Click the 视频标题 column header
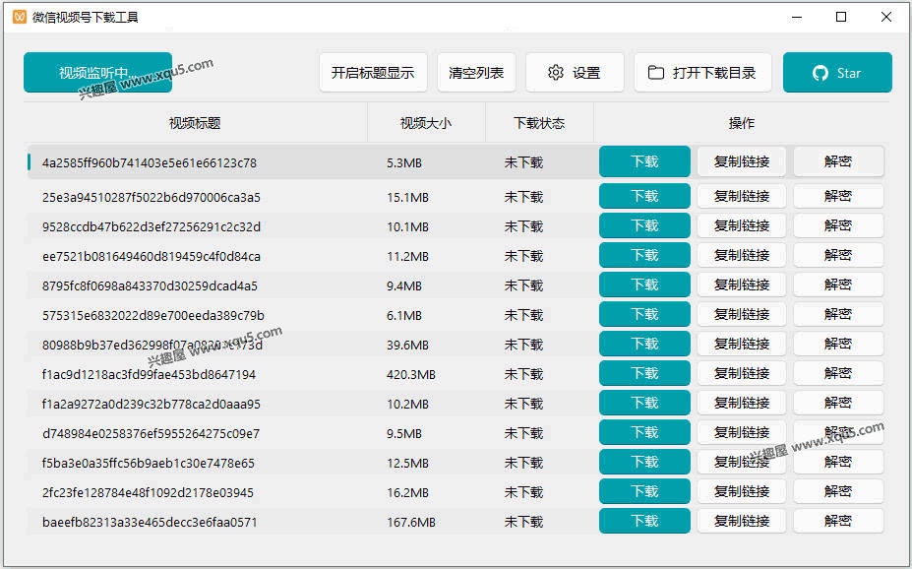The image size is (912, 569). coord(195,123)
